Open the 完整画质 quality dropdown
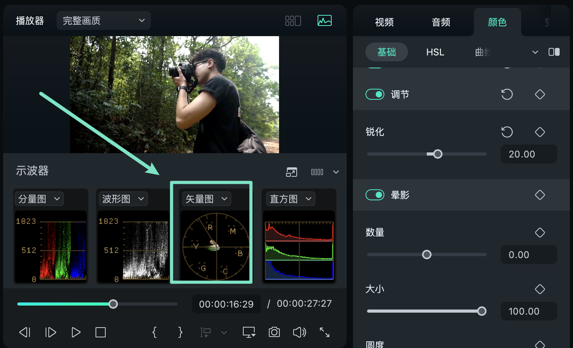Screen dimensions: 573x348 (103, 20)
